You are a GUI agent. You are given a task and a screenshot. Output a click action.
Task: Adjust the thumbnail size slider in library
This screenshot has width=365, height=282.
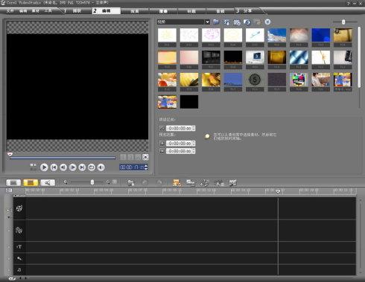[343, 22]
